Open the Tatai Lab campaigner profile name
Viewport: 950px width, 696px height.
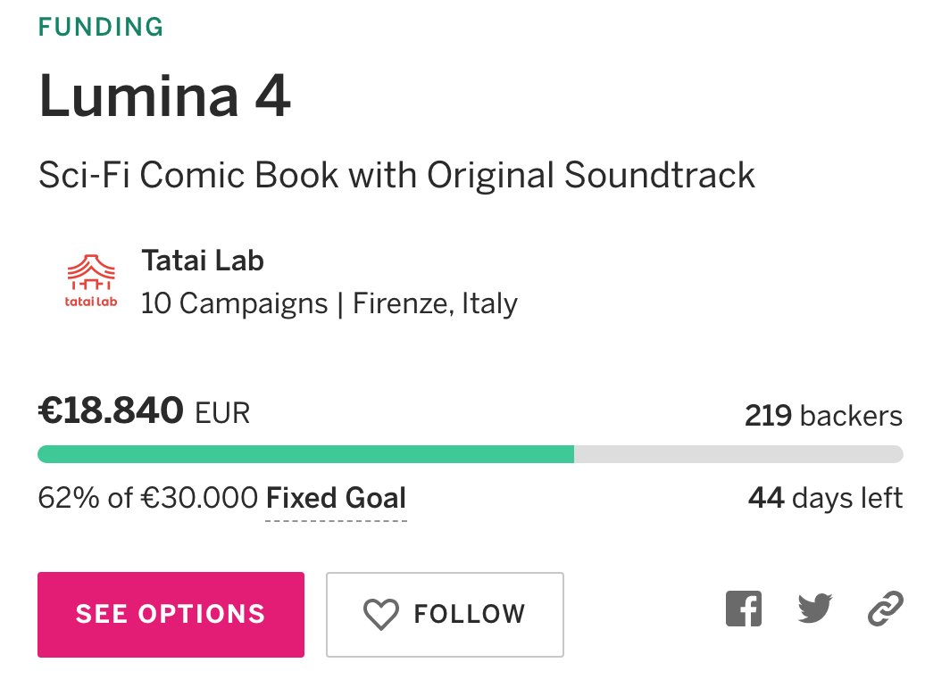[x=203, y=261]
